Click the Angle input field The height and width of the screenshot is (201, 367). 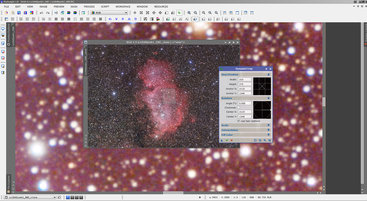(245, 103)
